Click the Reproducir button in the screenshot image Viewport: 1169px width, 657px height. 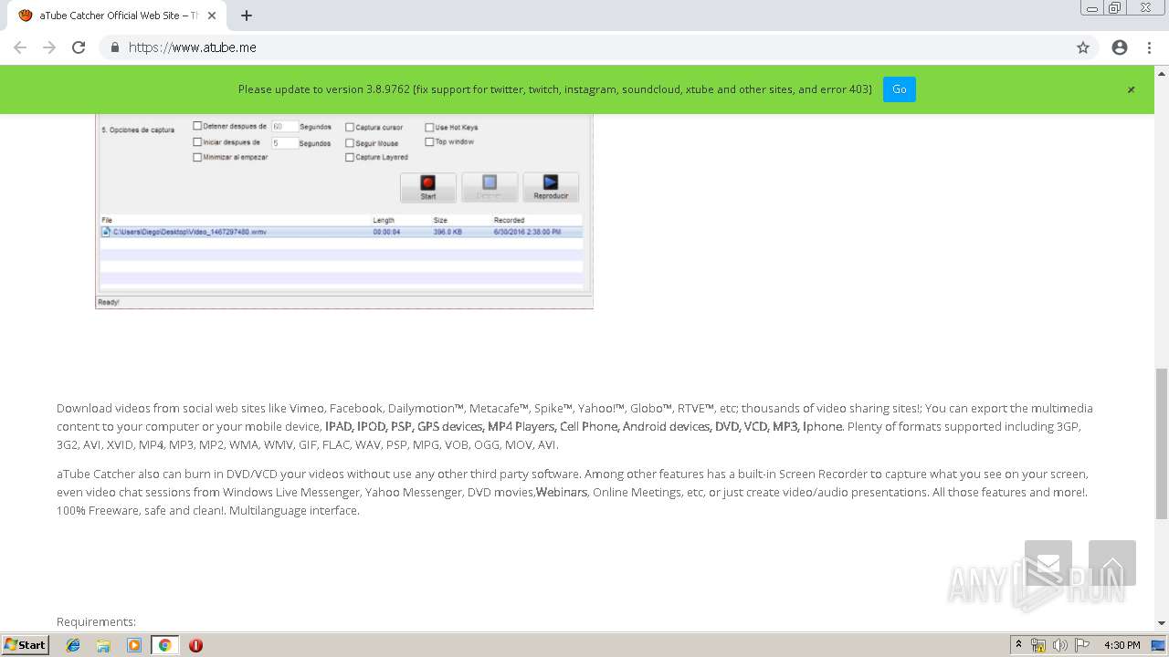tap(551, 187)
